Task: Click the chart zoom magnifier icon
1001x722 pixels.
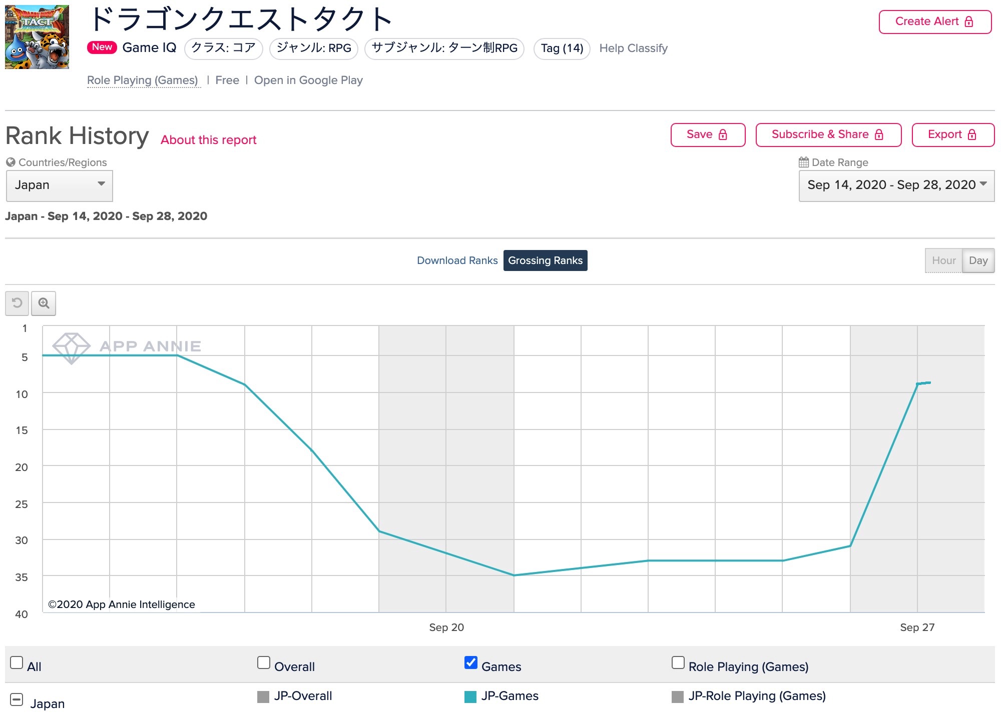Action: pos(44,303)
